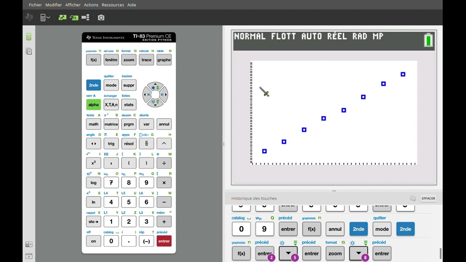The height and width of the screenshot is (262, 466).
Task: Copy key history using the copy icon
Action: pyautogui.click(x=413, y=198)
